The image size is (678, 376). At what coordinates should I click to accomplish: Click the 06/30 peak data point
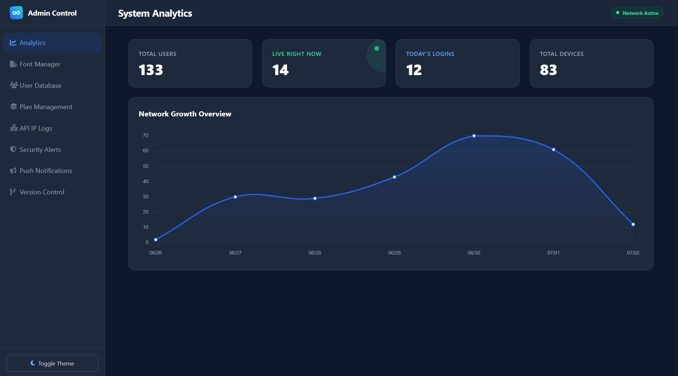point(474,136)
